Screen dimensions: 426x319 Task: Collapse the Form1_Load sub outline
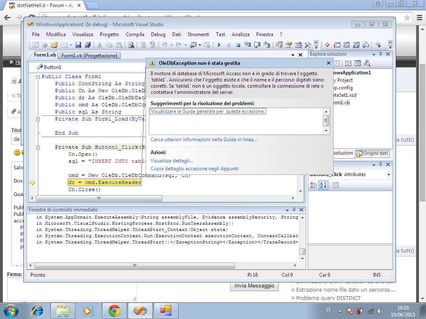tap(38, 119)
